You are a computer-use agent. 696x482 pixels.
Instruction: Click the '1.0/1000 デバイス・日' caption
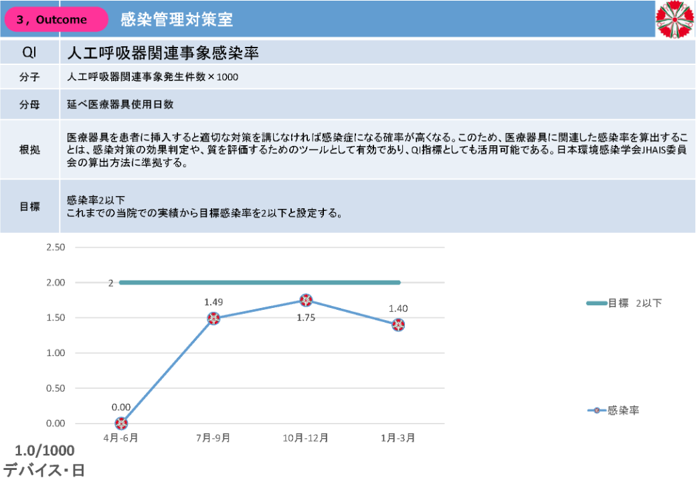[x=45, y=461]
